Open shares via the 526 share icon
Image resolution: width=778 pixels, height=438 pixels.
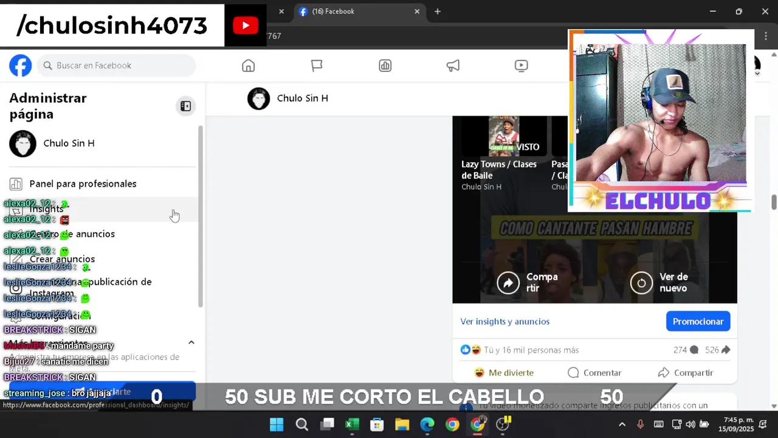point(726,350)
